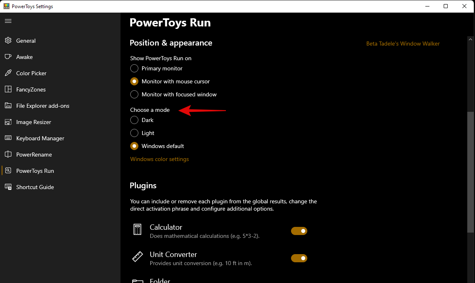
Task: Open the Color Picker settings page
Action: [31, 73]
